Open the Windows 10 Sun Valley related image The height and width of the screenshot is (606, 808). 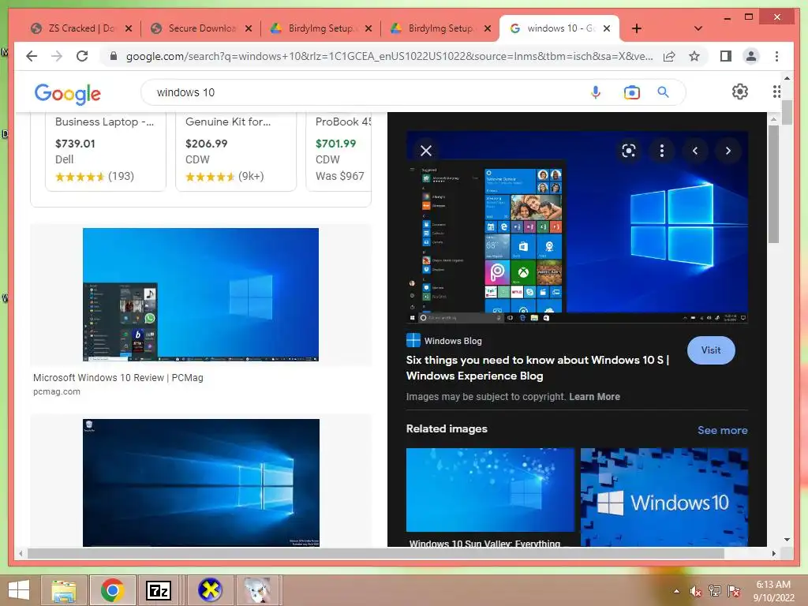(490, 489)
